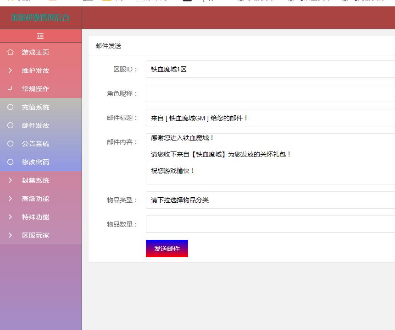The height and width of the screenshot is (330, 395).
Task: Collapse the 常规操作 menu via its arrow
Action: [11, 88]
